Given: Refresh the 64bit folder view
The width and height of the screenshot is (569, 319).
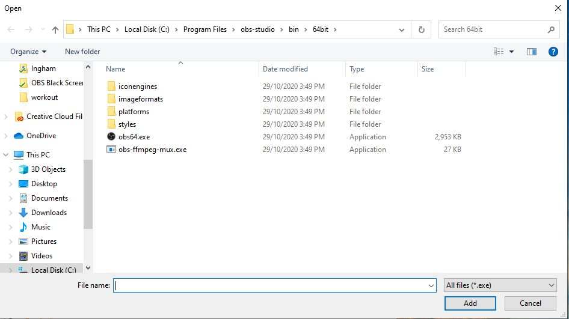Looking at the screenshot, I should tap(421, 29).
